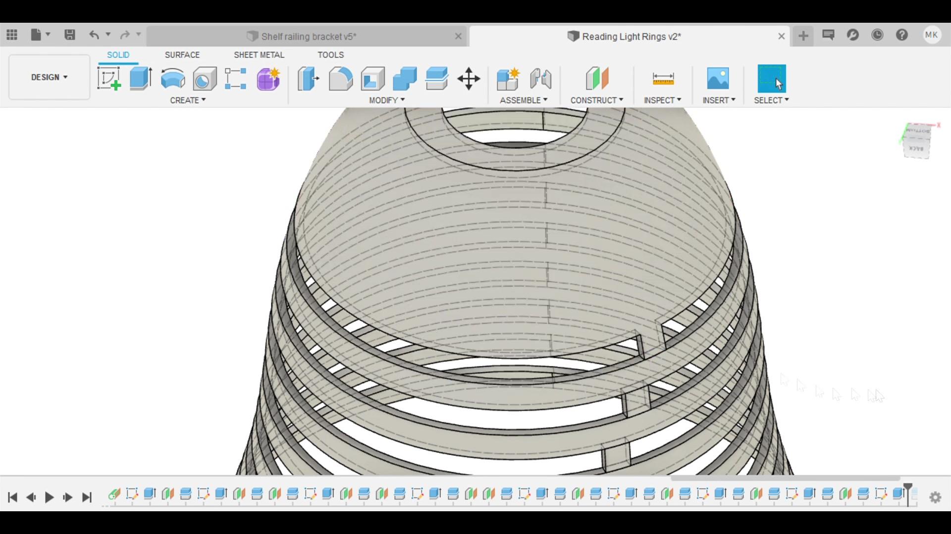Image resolution: width=951 pixels, height=534 pixels.
Task: Switch to the SURFACE tab
Action: click(x=182, y=55)
